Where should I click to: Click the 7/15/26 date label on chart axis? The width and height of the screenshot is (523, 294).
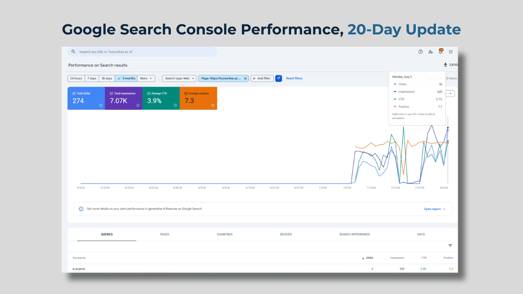click(x=371, y=188)
